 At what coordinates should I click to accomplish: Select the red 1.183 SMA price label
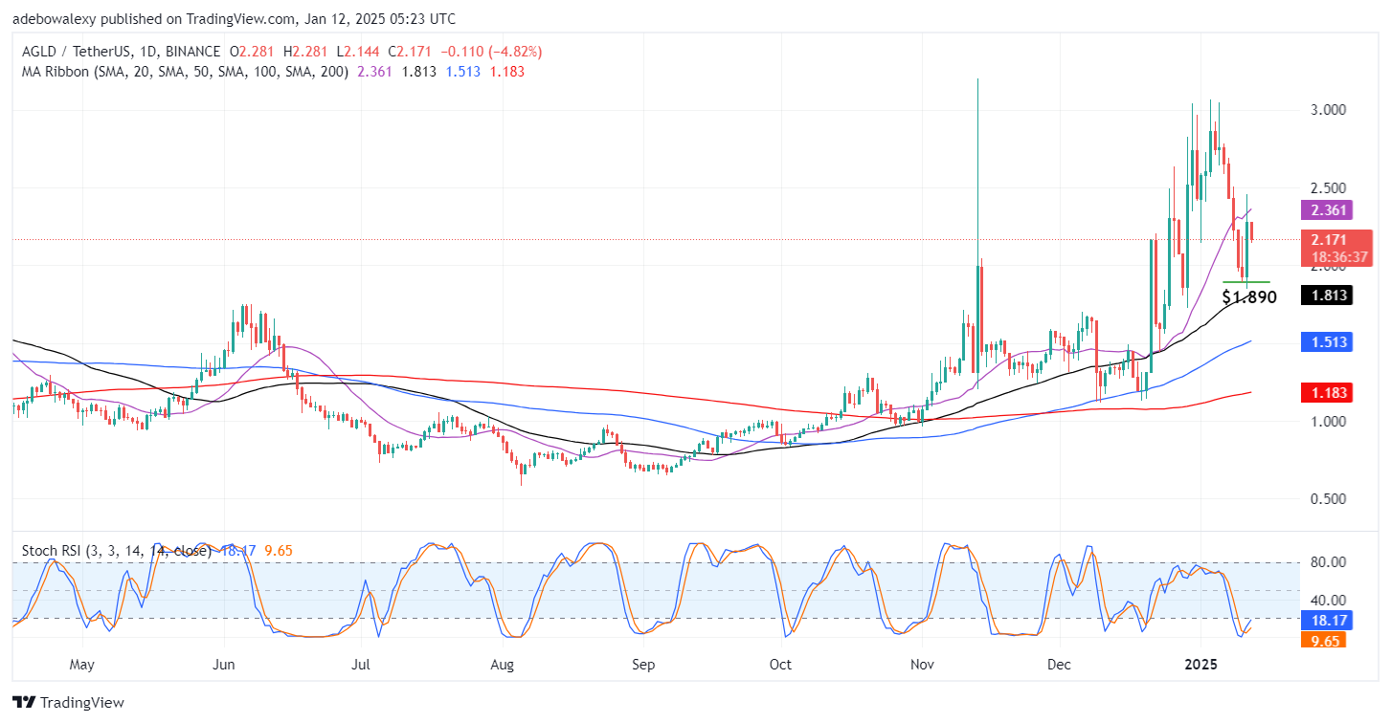coord(1325,393)
